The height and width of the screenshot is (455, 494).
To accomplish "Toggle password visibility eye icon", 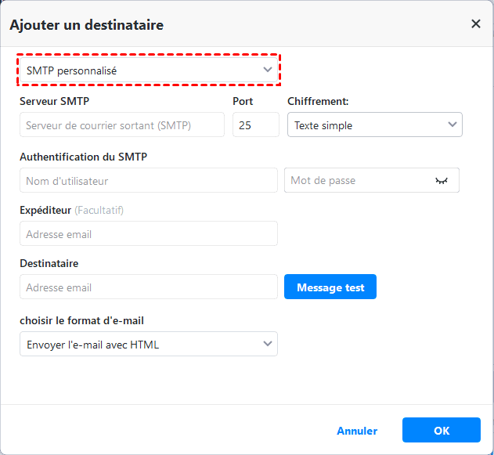I will [442, 181].
